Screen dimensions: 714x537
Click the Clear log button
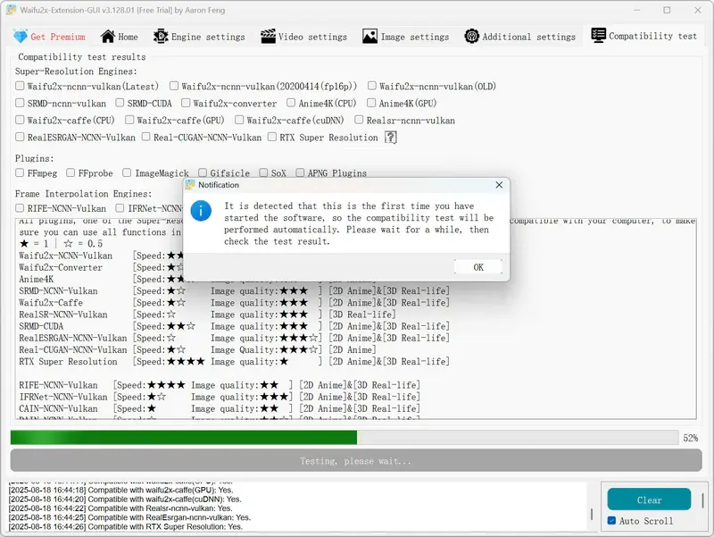pyautogui.click(x=649, y=500)
